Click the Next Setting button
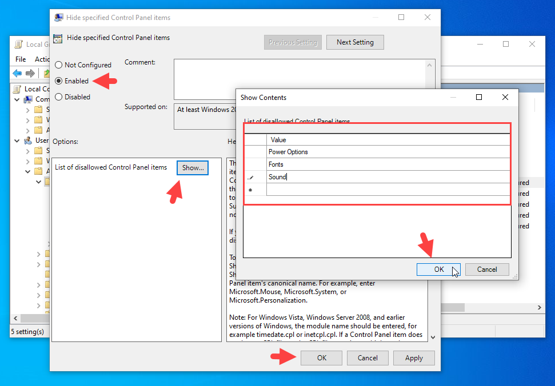Viewport: 555px width, 386px height. (x=355, y=42)
